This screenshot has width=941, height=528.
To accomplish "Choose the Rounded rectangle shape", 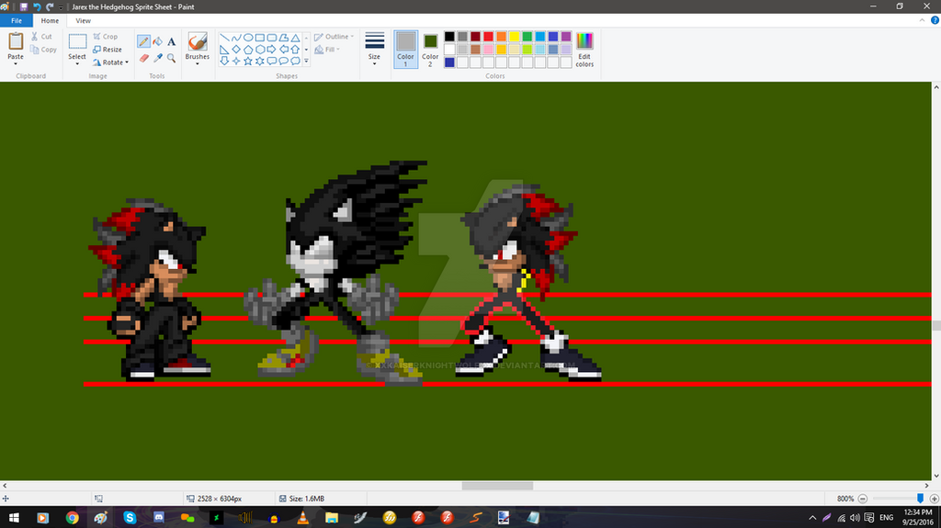I will coord(272,38).
